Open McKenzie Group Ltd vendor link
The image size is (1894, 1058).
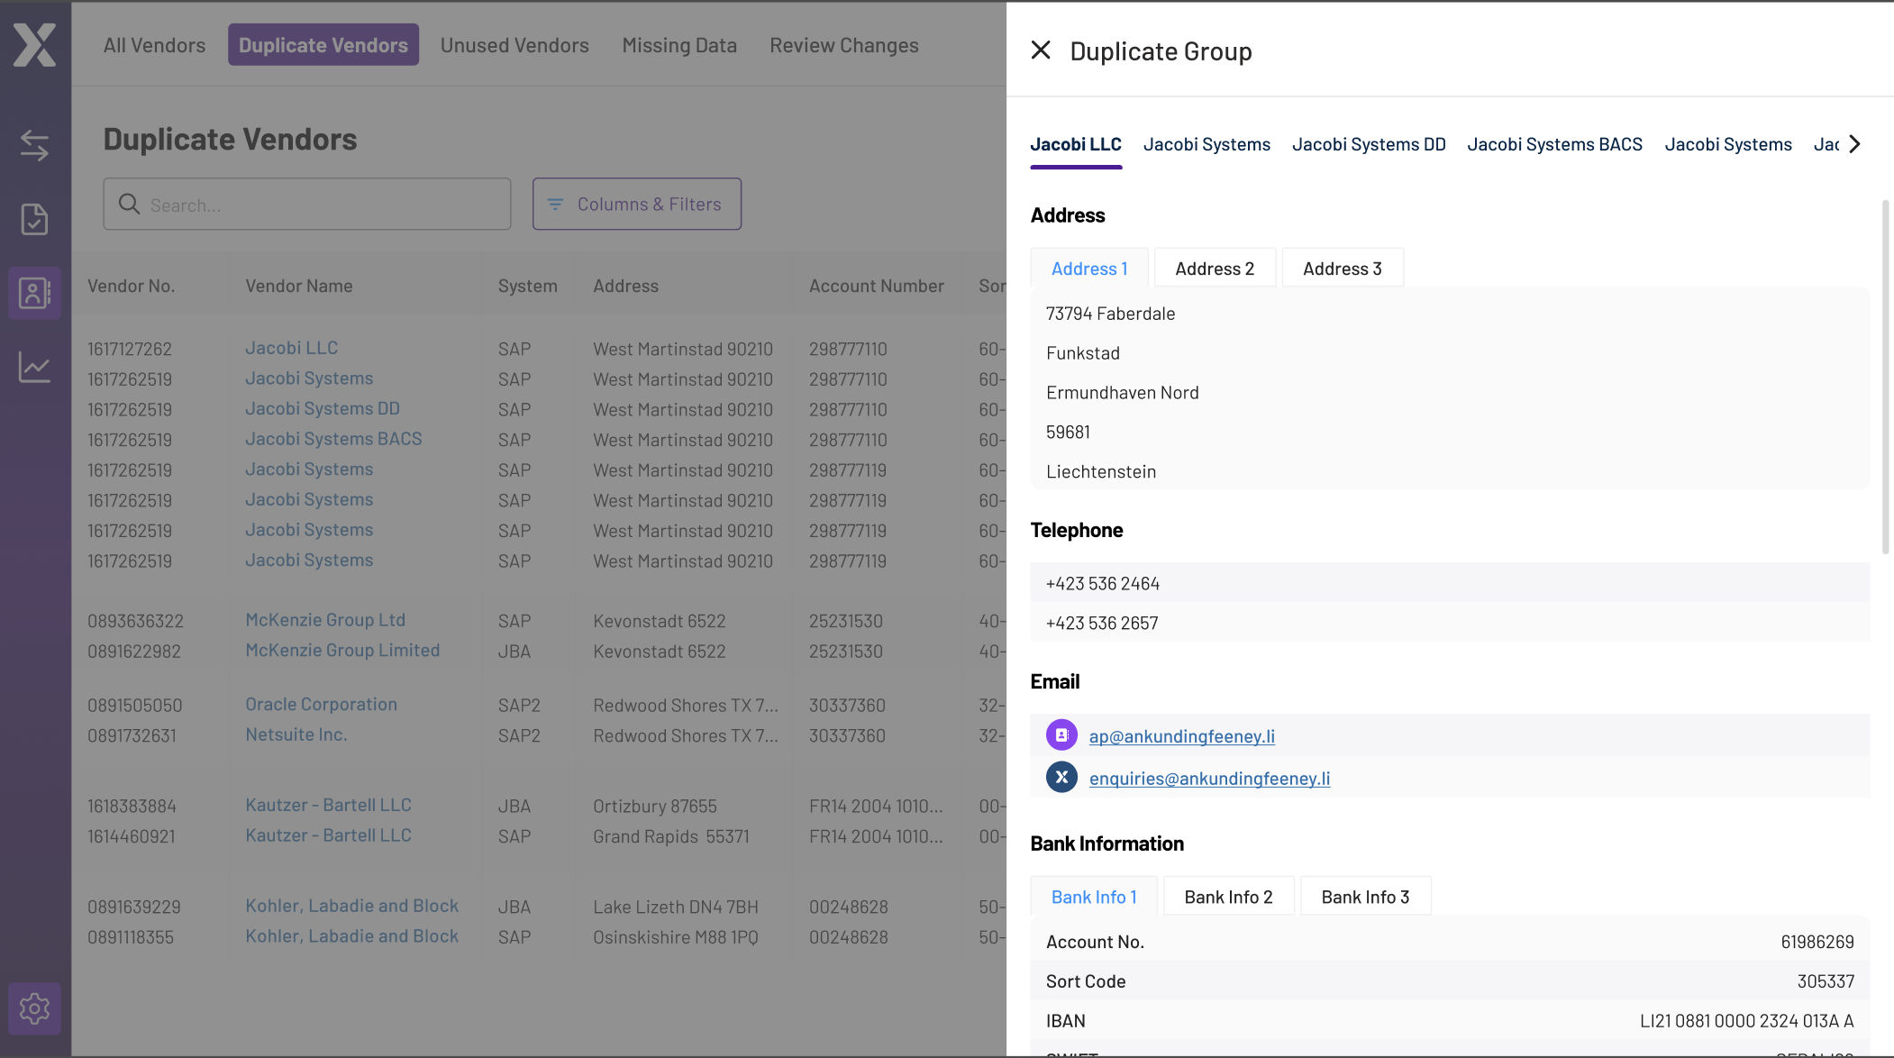325,620
